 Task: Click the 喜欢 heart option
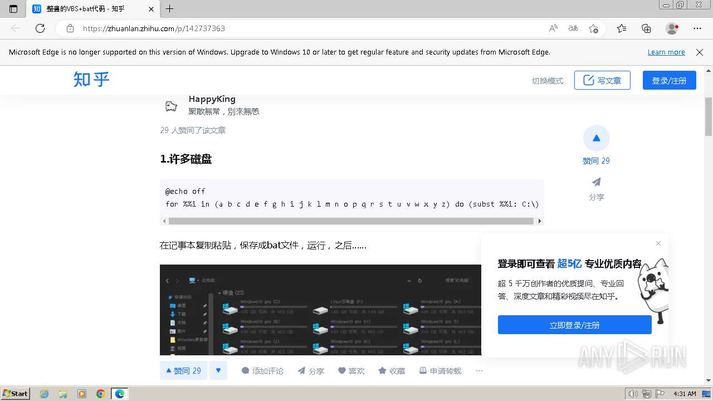(x=351, y=371)
